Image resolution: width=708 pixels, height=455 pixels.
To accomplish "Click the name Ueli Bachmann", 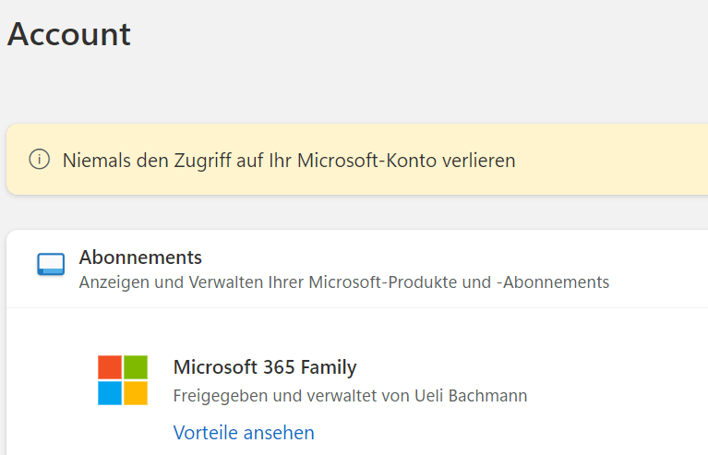I will click(481, 396).
